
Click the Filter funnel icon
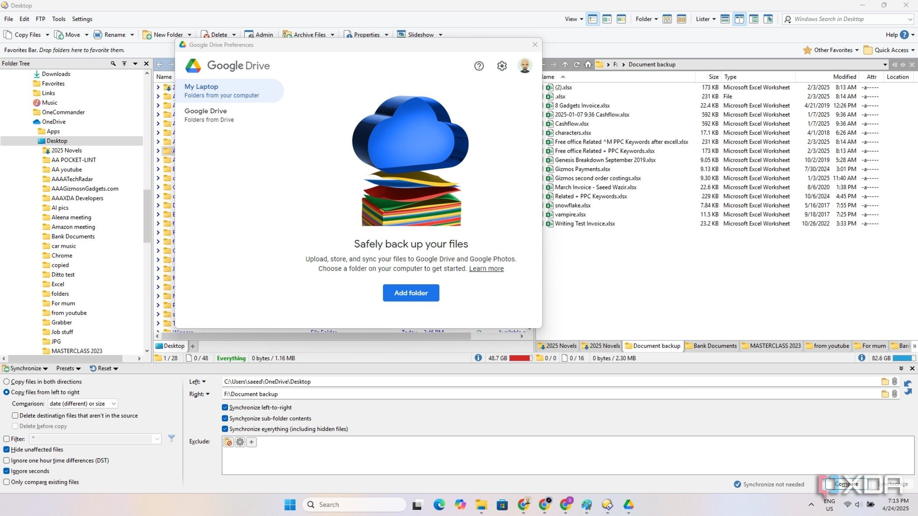click(172, 438)
